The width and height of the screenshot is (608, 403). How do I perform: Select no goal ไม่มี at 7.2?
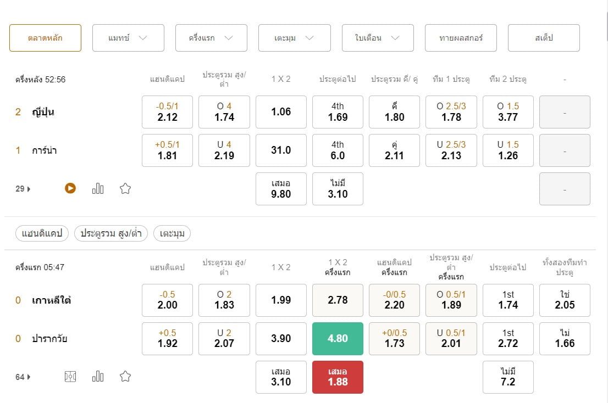[508, 377]
